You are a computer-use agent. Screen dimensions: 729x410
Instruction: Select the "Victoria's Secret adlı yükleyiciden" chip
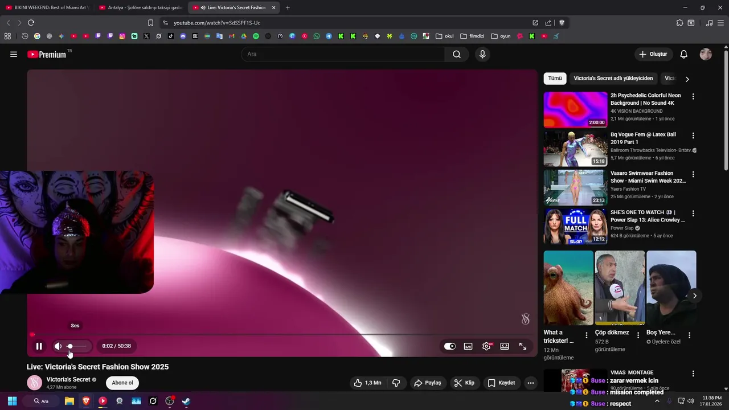(x=613, y=79)
